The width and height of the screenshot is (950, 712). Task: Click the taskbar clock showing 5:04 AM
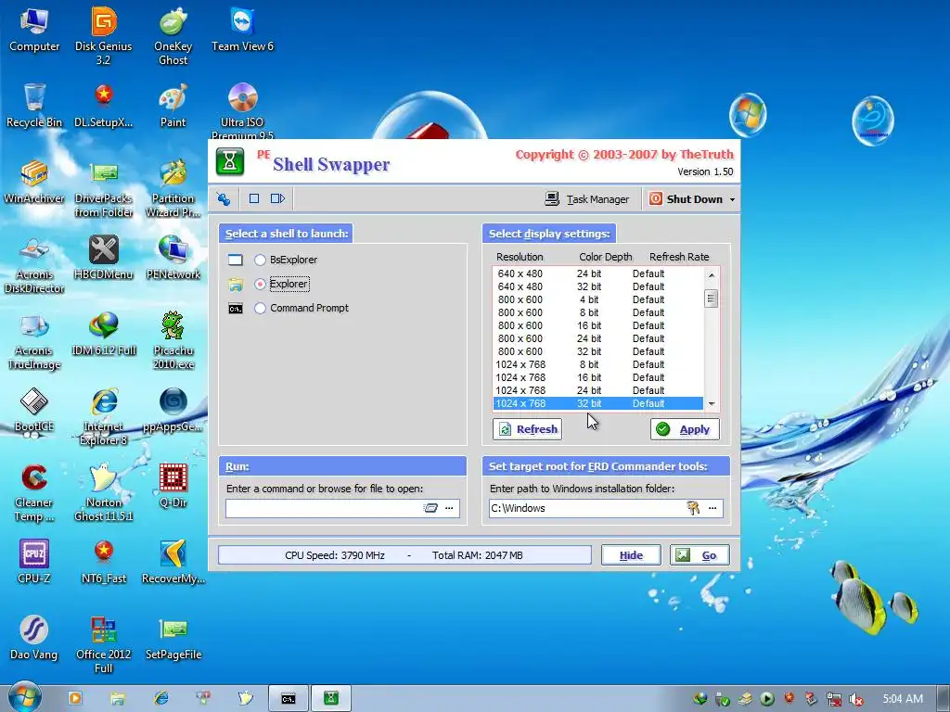click(903, 699)
